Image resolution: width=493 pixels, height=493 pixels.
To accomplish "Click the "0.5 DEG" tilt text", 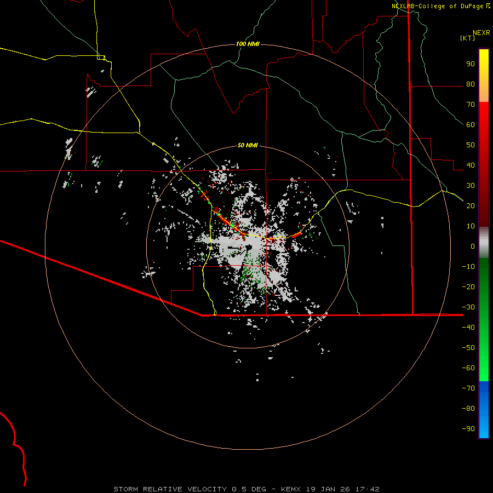I will pos(249,489).
